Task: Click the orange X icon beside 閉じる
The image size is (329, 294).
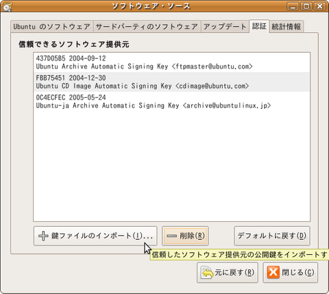Action: tap(273, 273)
